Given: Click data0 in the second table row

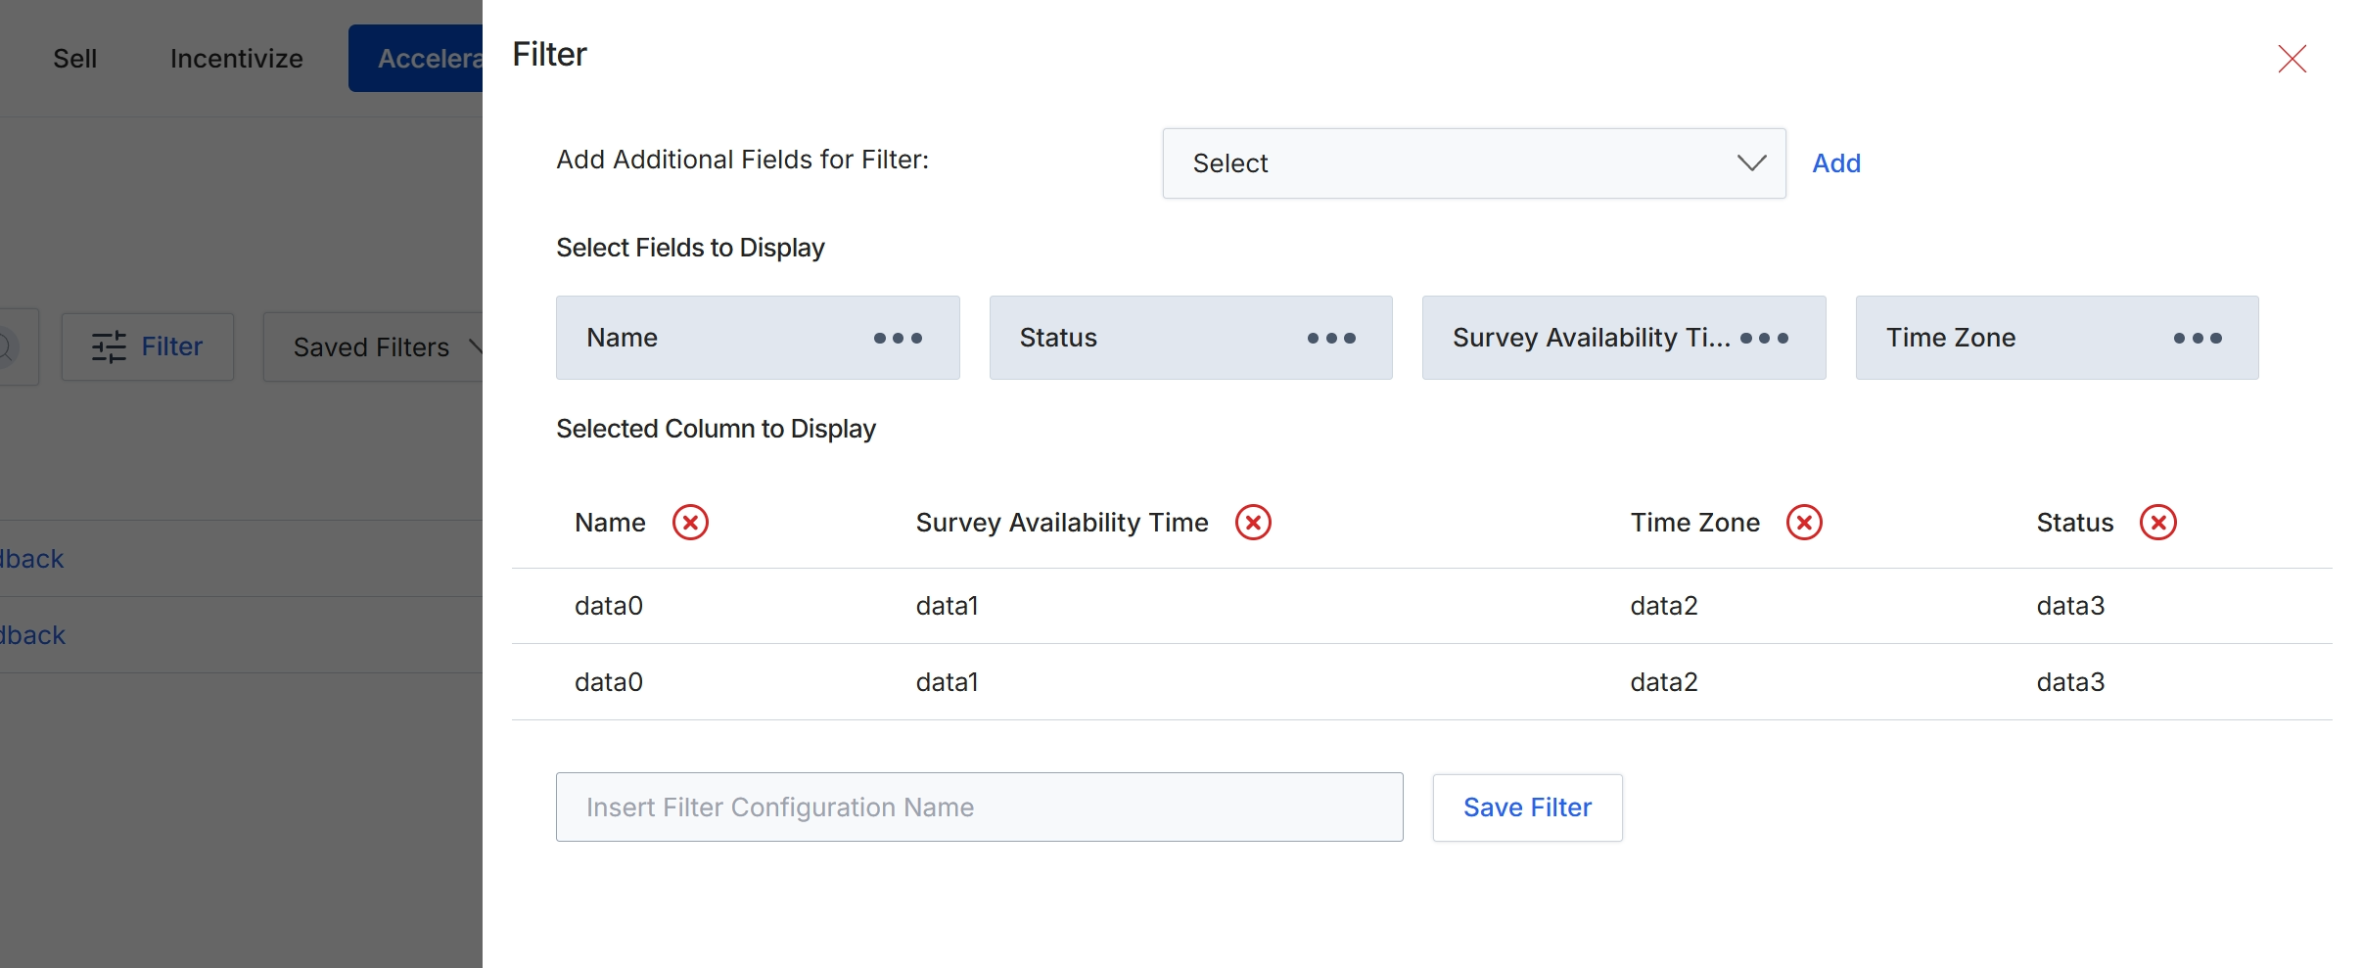Looking at the screenshot, I should (x=609, y=682).
